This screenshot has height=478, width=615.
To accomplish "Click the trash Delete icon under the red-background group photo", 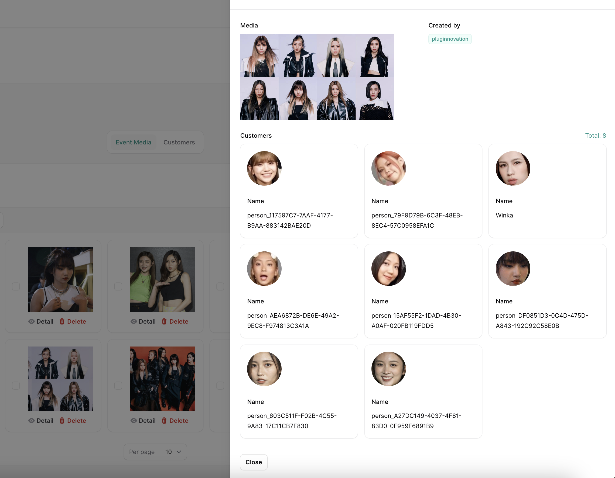I will tap(164, 420).
